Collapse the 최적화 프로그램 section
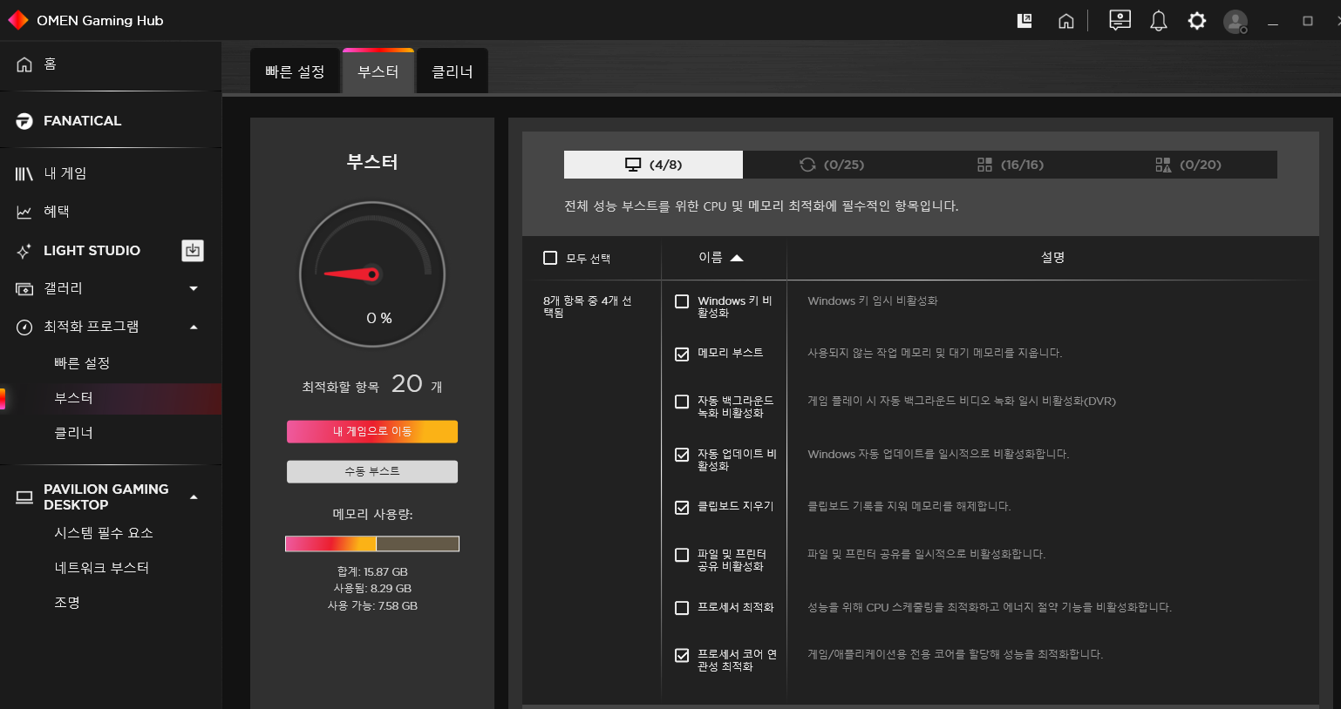Screen dimensions: 1341x709 coord(193,327)
